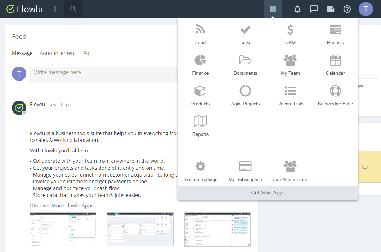Open notifications bell
381x252 pixels.
(x=297, y=9)
